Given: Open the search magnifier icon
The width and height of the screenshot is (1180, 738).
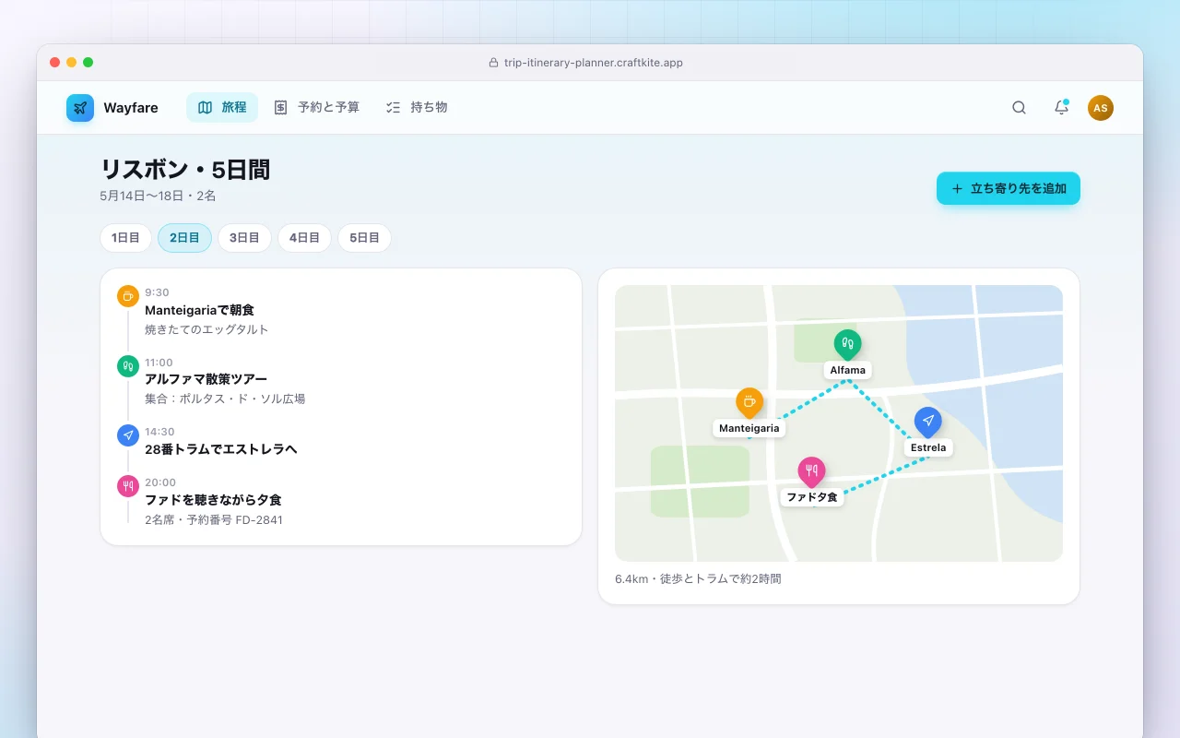Looking at the screenshot, I should [1019, 108].
